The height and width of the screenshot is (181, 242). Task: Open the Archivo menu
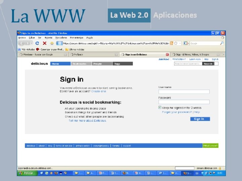click(x=22, y=38)
